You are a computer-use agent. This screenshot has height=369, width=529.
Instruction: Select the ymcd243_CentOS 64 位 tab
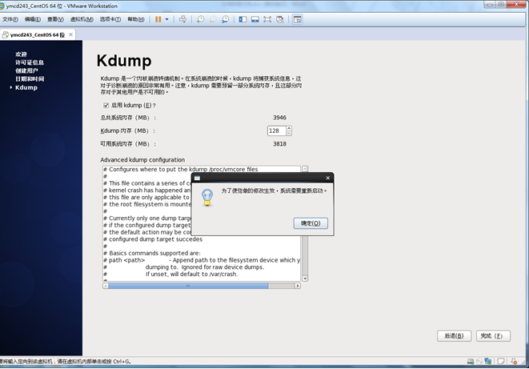click(x=37, y=34)
